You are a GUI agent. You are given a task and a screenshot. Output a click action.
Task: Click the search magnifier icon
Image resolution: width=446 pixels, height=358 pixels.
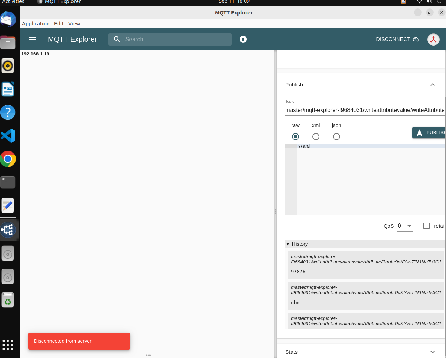(117, 39)
